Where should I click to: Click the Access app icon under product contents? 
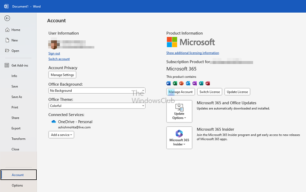click(208, 84)
